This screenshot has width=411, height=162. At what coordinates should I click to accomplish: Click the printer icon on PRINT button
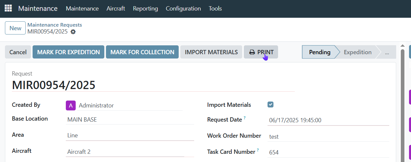(252, 52)
